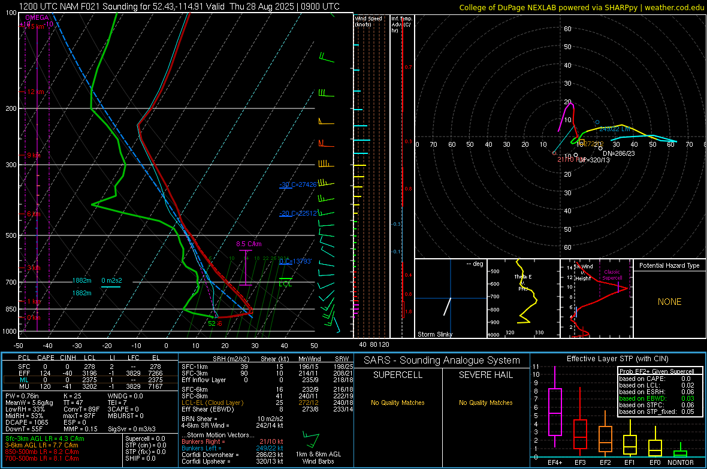Select the highlighted ML parcel row
Viewport: 707px width, 469px height.
[x=90, y=380]
